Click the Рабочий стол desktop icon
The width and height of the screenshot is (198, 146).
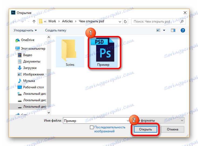coord(19,87)
